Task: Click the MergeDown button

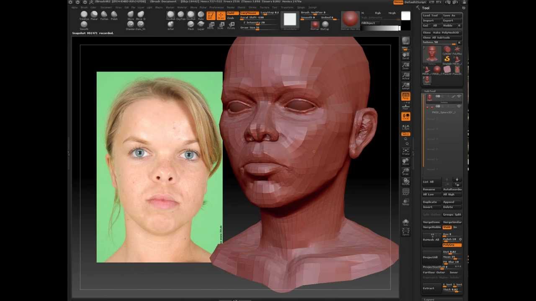Action: [431, 222]
